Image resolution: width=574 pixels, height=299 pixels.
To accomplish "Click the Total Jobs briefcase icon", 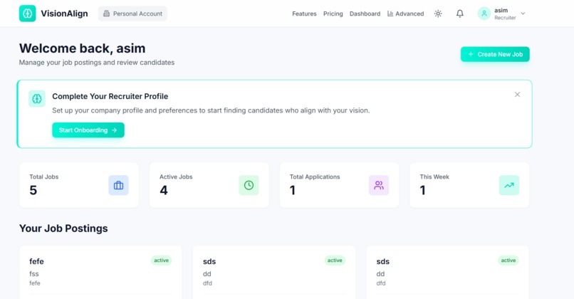I will coord(118,185).
